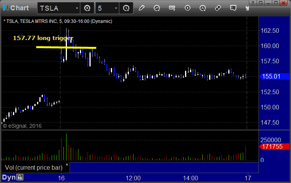Viewport: 291px width, 183px height.
Task: Click the 16 date label on time axis
Action: click(61, 178)
